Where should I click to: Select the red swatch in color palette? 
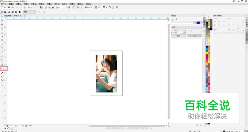[x=207, y=55]
